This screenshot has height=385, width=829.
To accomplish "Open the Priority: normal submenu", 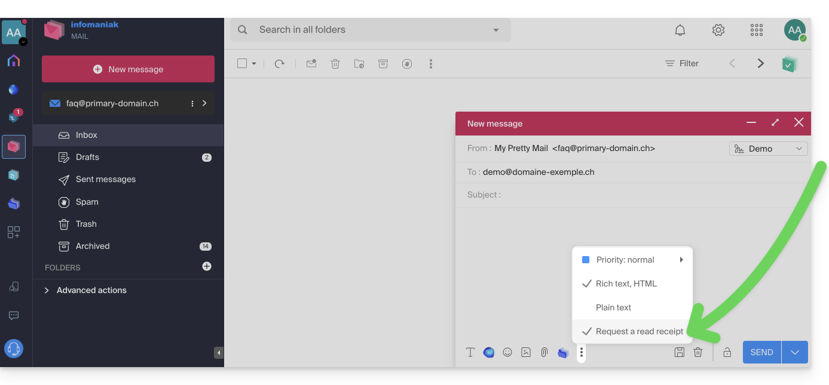I will [x=632, y=260].
